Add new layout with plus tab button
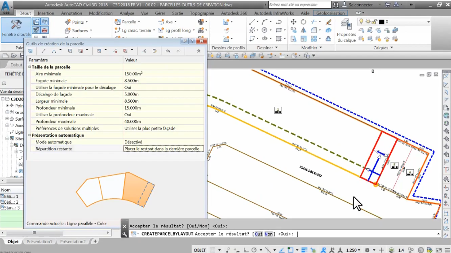451x253 pixels. tap(95, 241)
